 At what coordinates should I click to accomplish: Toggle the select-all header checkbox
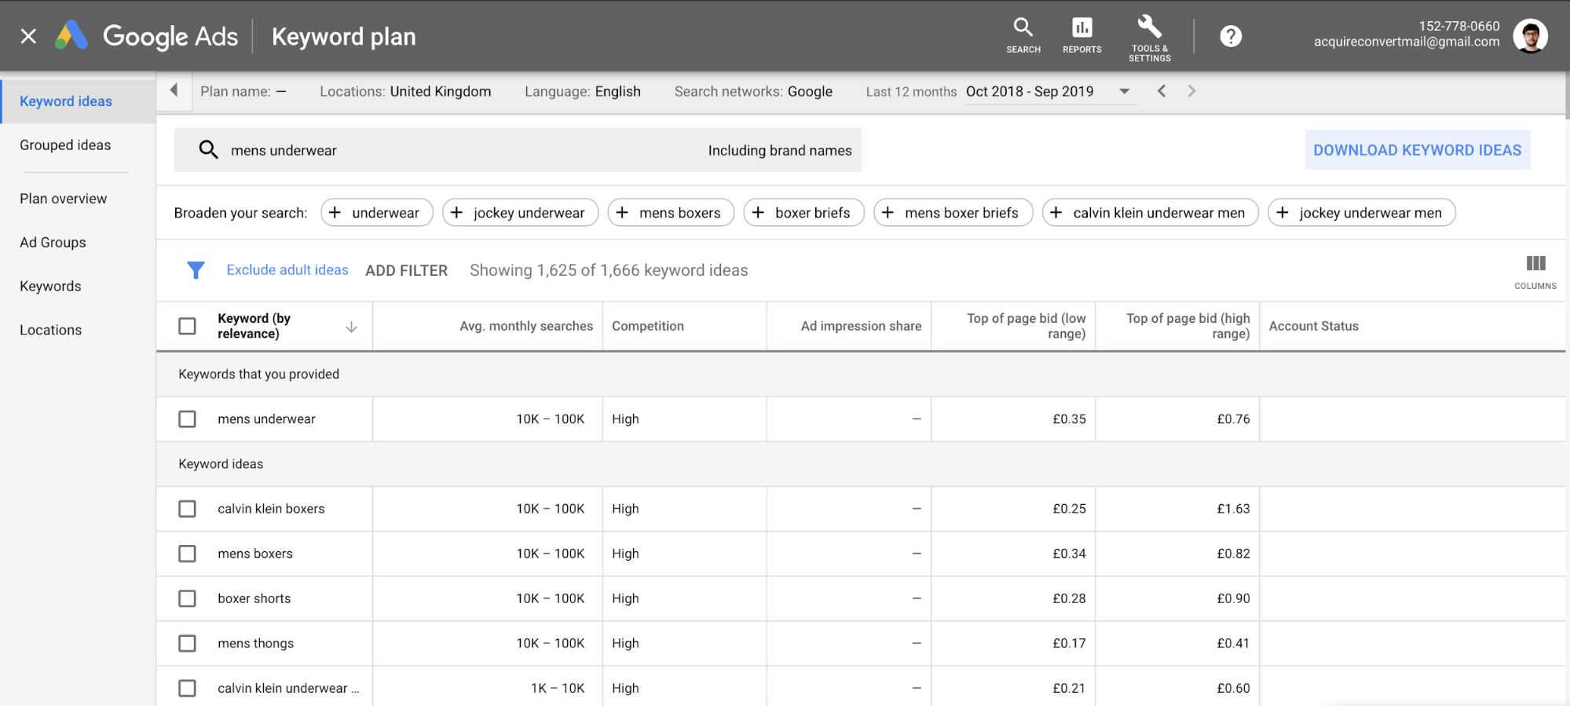point(187,326)
